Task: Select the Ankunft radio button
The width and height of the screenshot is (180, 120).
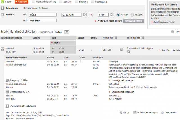Action: [133, 15]
